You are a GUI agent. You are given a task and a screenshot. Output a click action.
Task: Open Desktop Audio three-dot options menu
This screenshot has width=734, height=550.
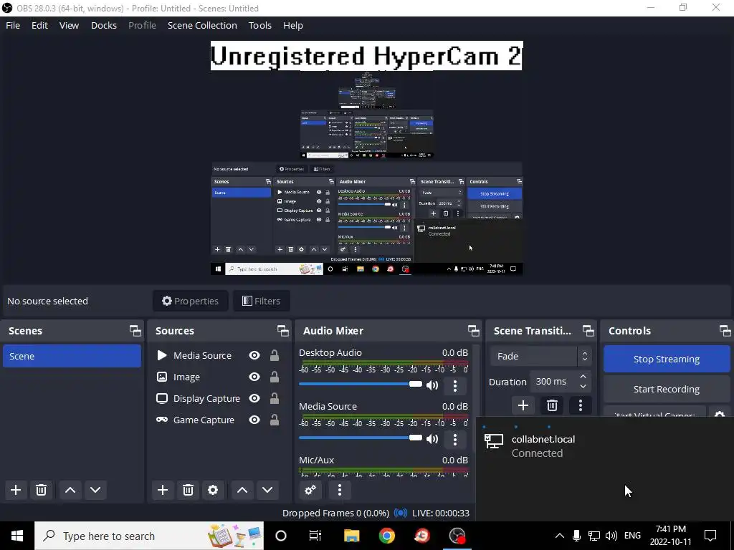(454, 386)
